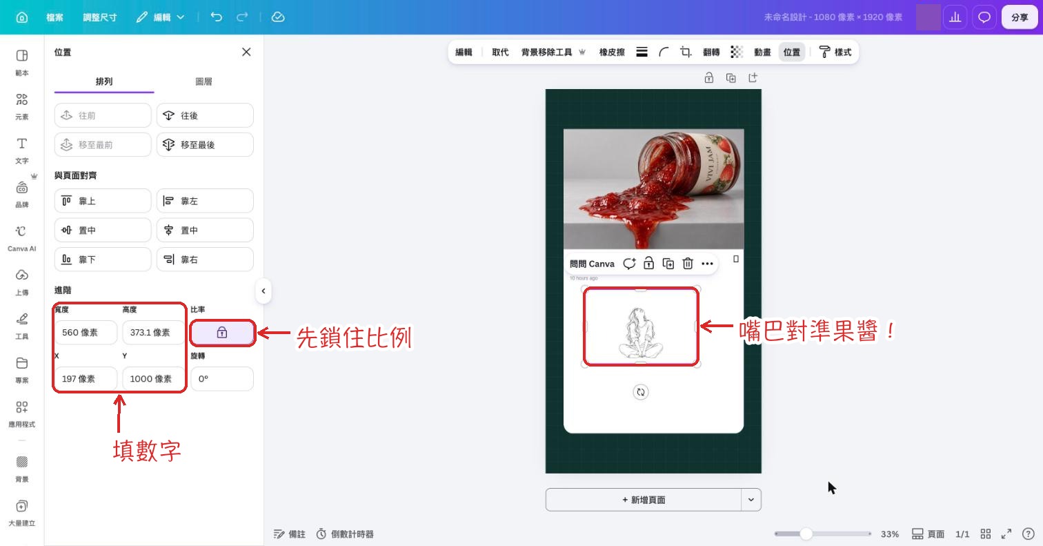
Task: Open 應用程式 apps in sidebar
Action: [22, 413]
